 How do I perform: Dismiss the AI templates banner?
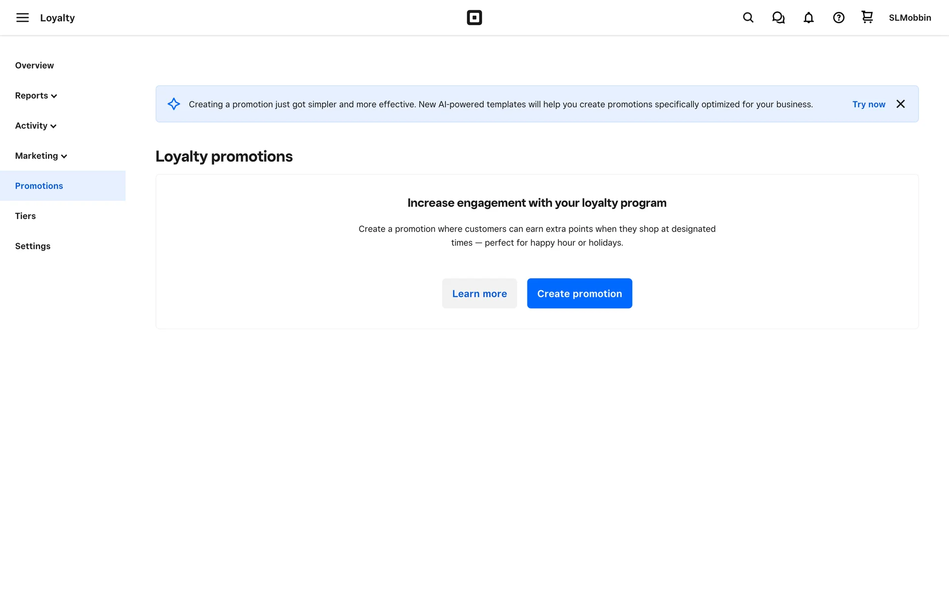click(901, 104)
